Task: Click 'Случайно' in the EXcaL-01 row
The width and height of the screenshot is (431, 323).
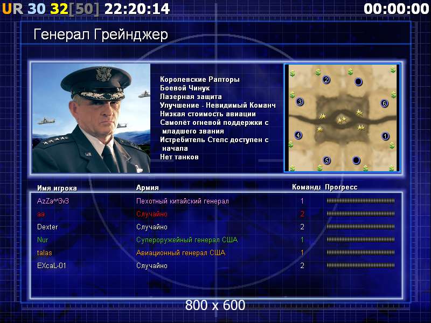Action: coord(152,265)
